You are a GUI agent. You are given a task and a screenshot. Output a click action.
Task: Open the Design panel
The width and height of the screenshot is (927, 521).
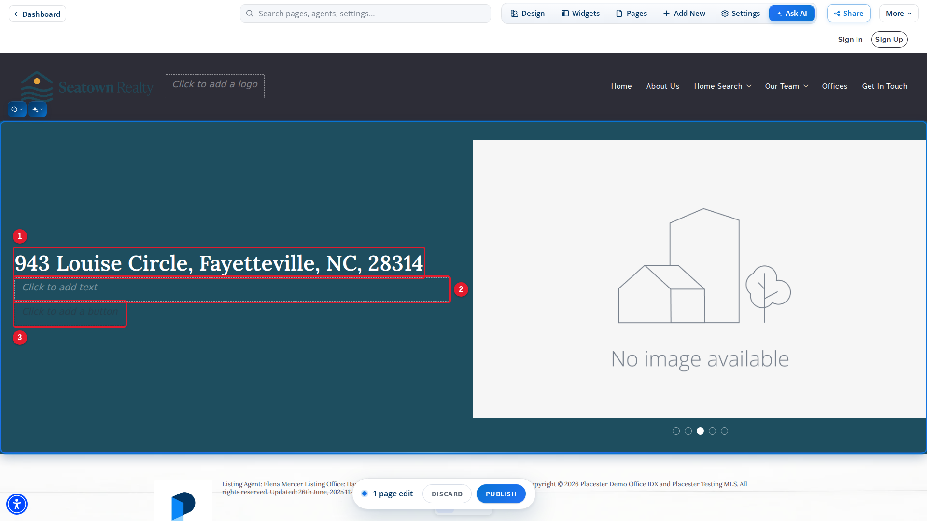coord(527,14)
